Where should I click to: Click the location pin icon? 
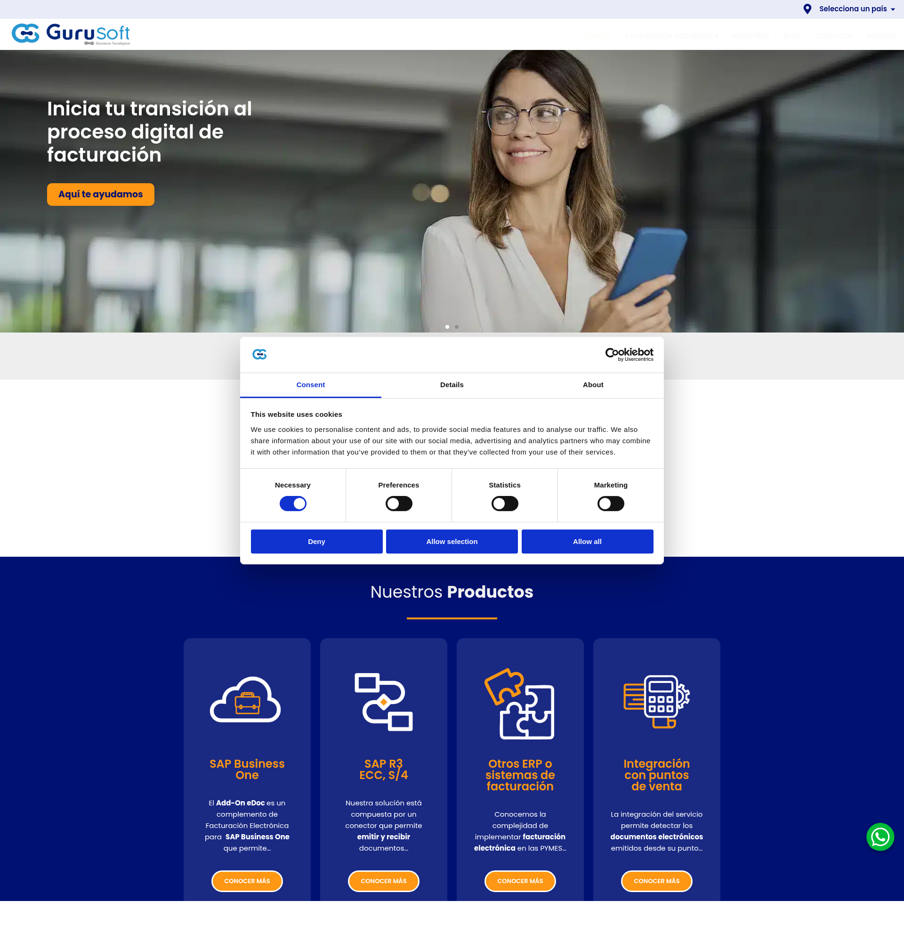pos(807,9)
